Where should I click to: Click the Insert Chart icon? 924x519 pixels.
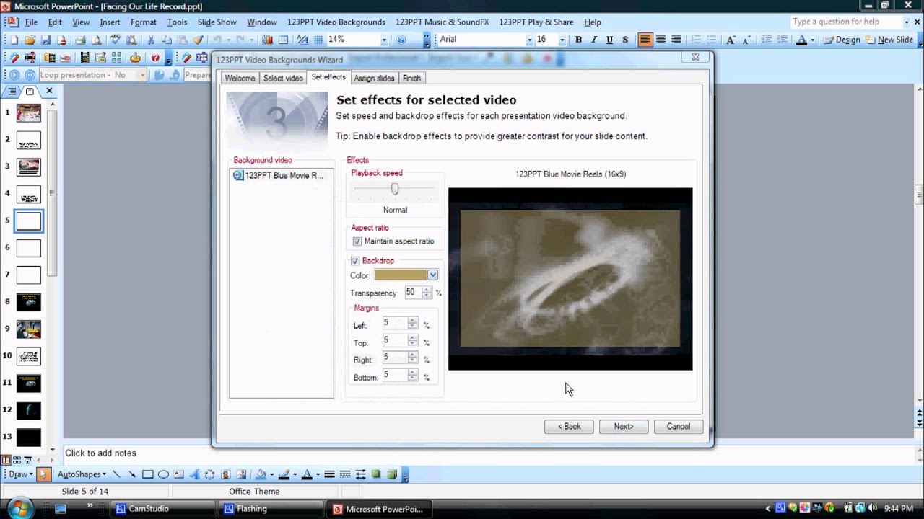pyautogui.click(x=267, y=40)
